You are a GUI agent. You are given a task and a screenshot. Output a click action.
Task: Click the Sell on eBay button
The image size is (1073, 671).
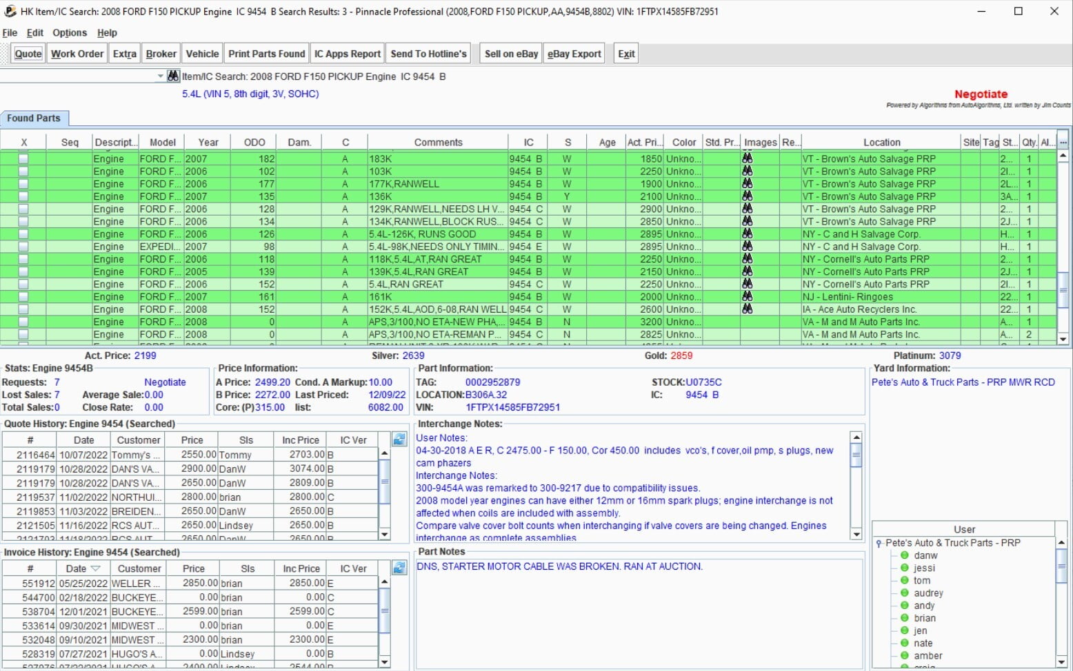point(511,54)
